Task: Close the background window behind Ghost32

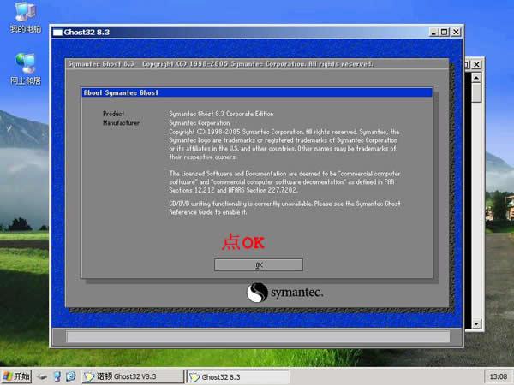Action: (477, 64)
